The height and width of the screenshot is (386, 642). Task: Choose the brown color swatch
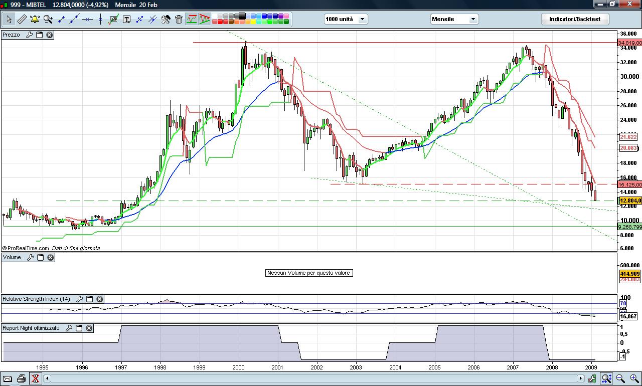tap(231, 22)
